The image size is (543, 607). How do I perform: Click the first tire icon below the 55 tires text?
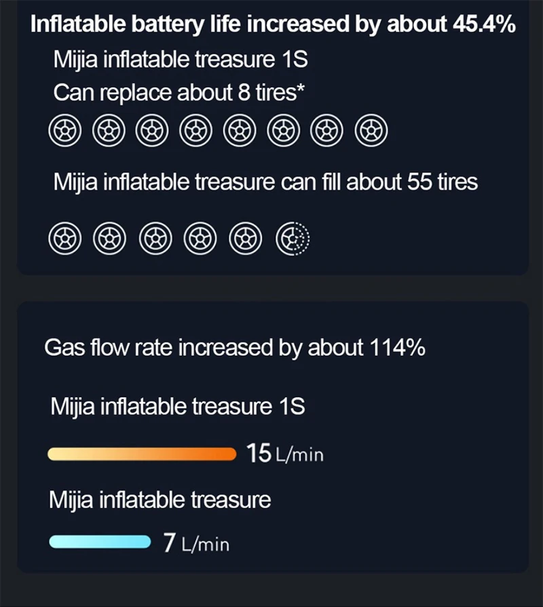[64, 239]
